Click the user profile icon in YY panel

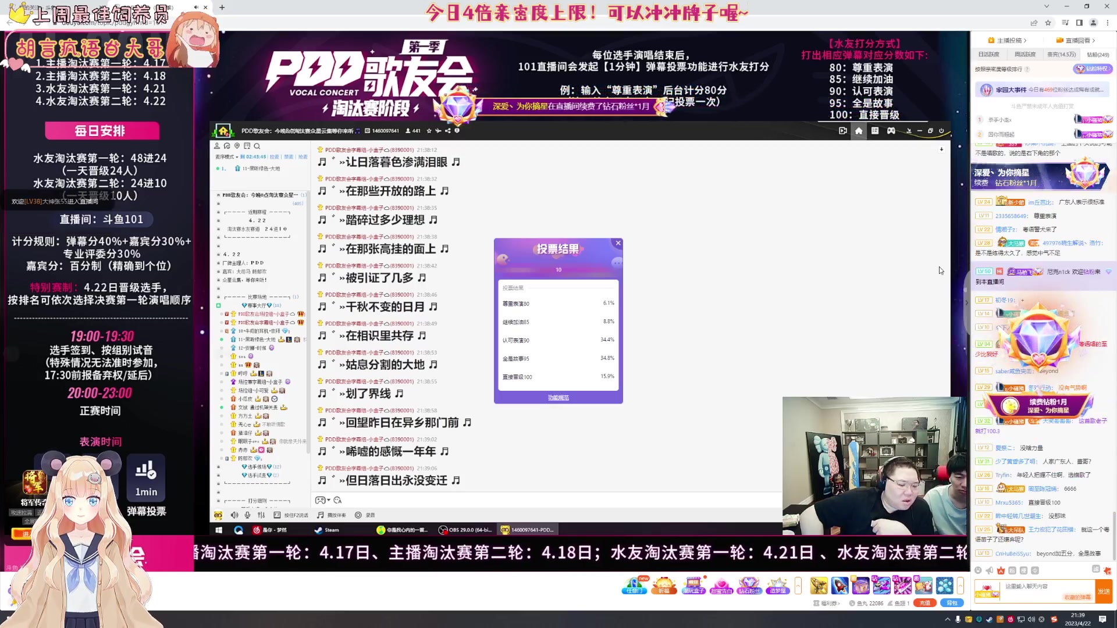click(x=217, y=146)
